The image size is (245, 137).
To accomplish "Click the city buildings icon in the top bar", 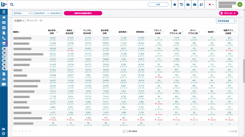I will click(188, 4).
